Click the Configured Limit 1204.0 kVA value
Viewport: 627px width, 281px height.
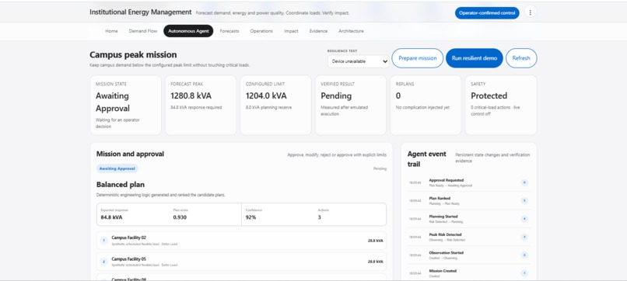[266, 95]
